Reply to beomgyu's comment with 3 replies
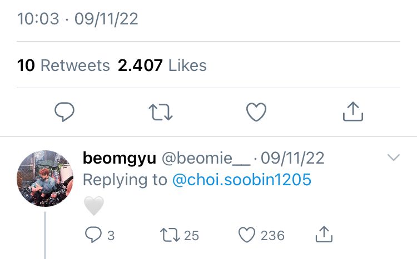Image resolution: width=417 pixels, height=259 pixels. coord(92,235)
